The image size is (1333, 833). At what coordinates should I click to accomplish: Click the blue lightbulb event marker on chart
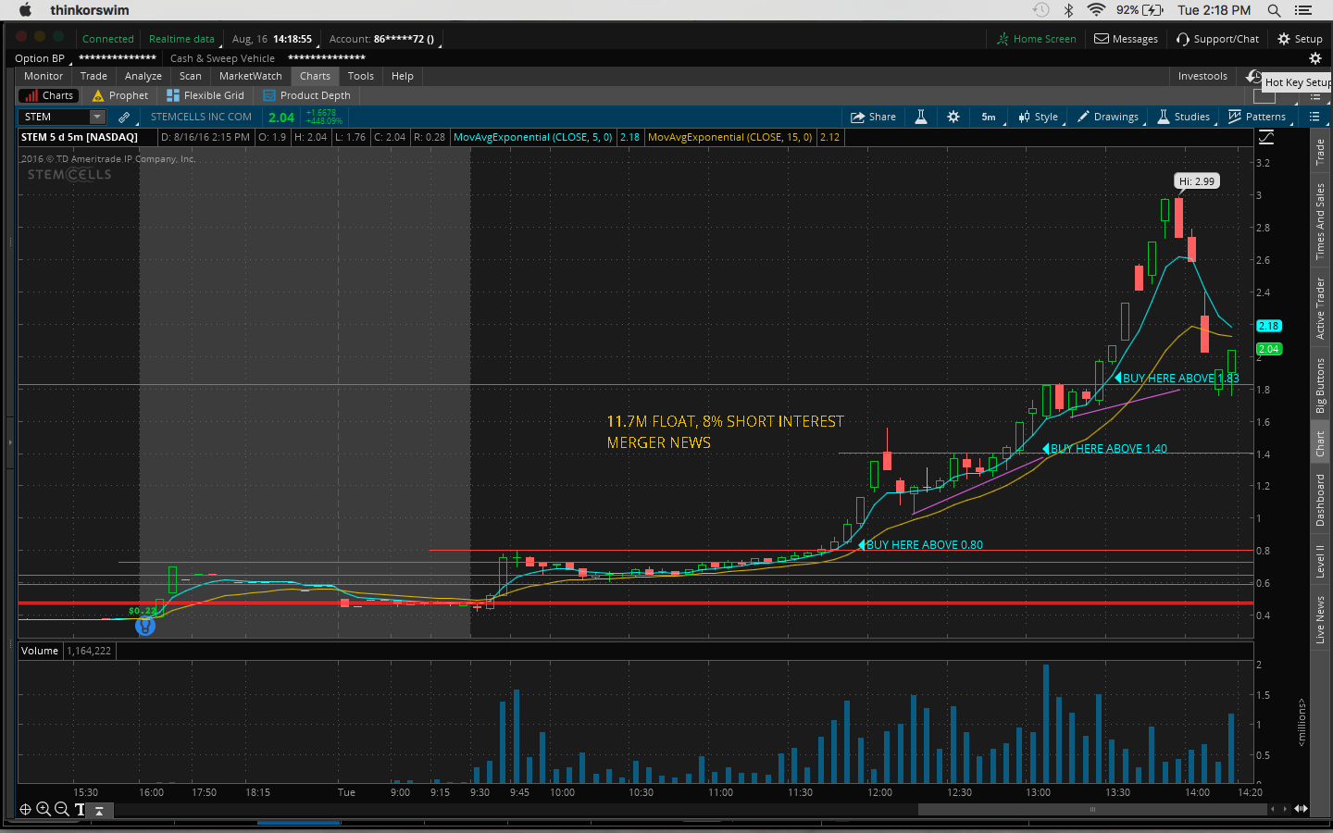(145, 627)
